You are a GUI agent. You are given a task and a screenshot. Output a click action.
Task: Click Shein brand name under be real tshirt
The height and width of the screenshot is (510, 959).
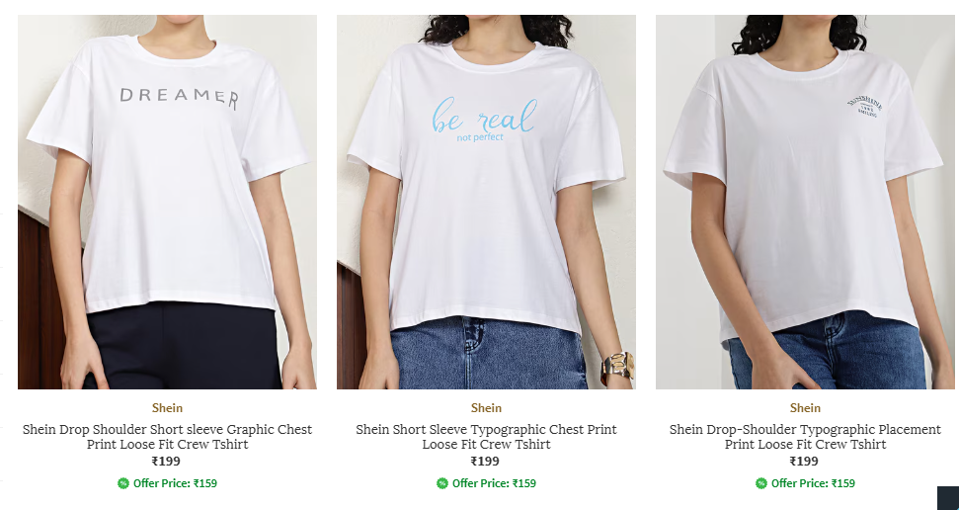(486, 408)
